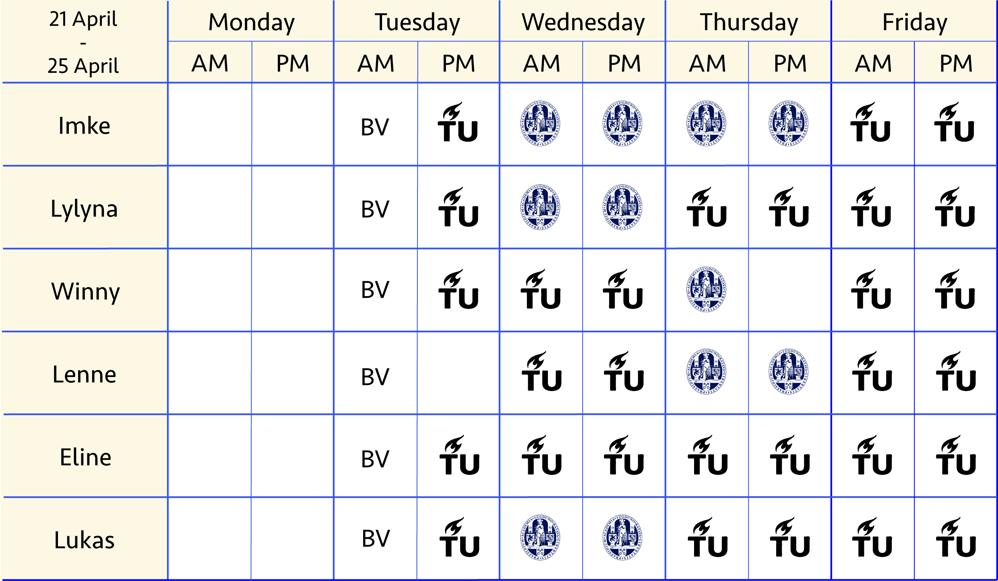Click the 21 April - 25 April date cell

84,42
